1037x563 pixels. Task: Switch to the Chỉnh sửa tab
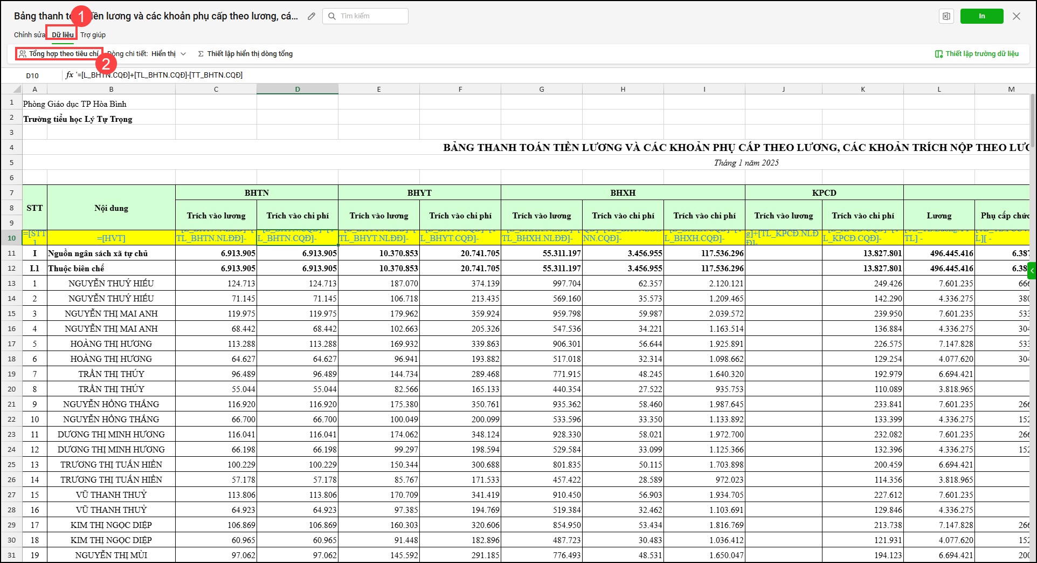pyautogui.click(x=29, y=35)
